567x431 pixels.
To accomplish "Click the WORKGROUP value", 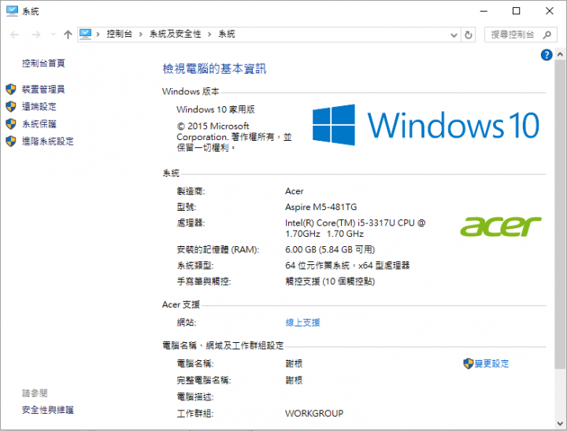I will pos(314,413).
